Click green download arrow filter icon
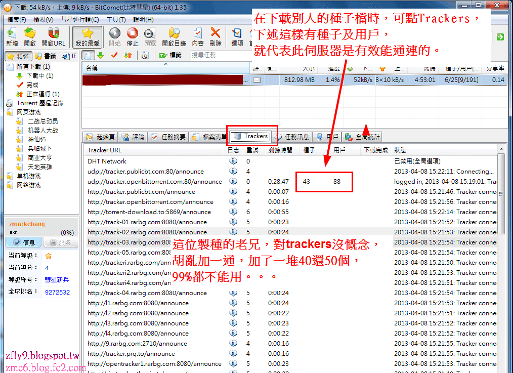Image resolution: width=513 pixels, height=373 pixels. (x=101, y=55)
